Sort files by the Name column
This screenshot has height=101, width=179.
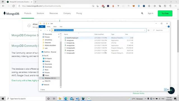click(66, 34)
